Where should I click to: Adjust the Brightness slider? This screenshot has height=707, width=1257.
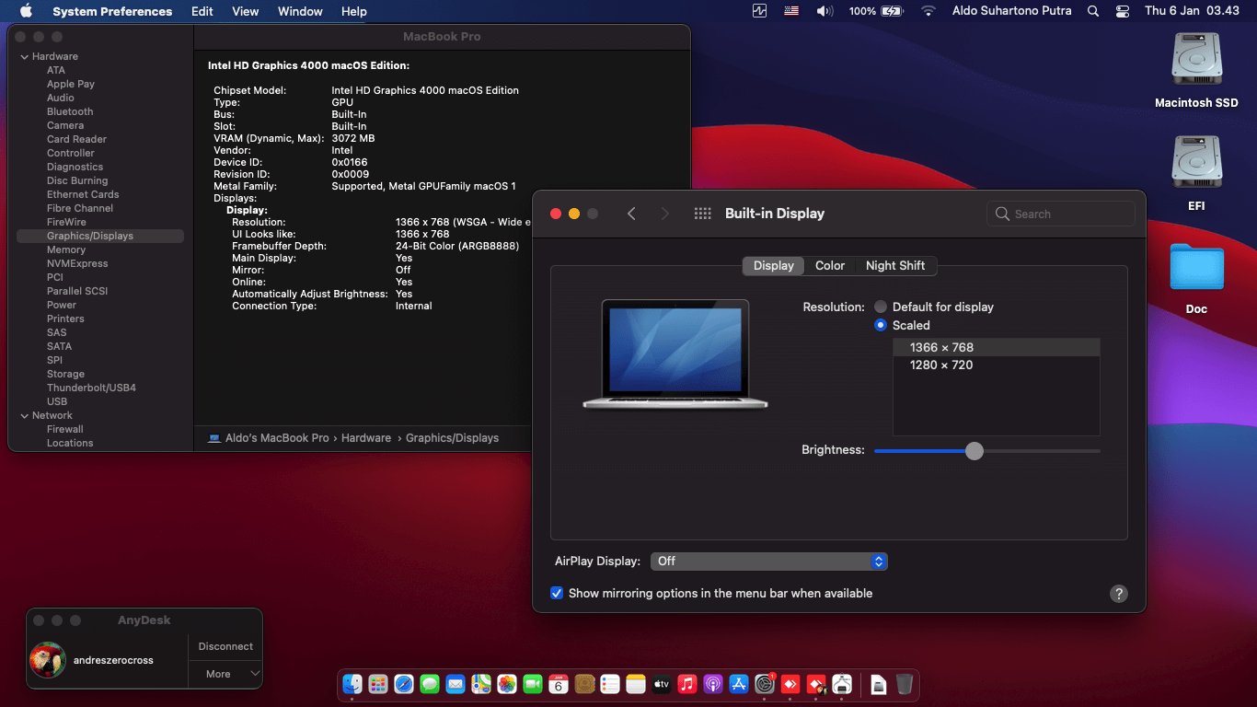(x=974, y=451)
